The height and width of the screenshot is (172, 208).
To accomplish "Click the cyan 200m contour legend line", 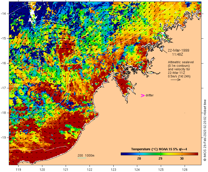I will click(x=82, y=158).
